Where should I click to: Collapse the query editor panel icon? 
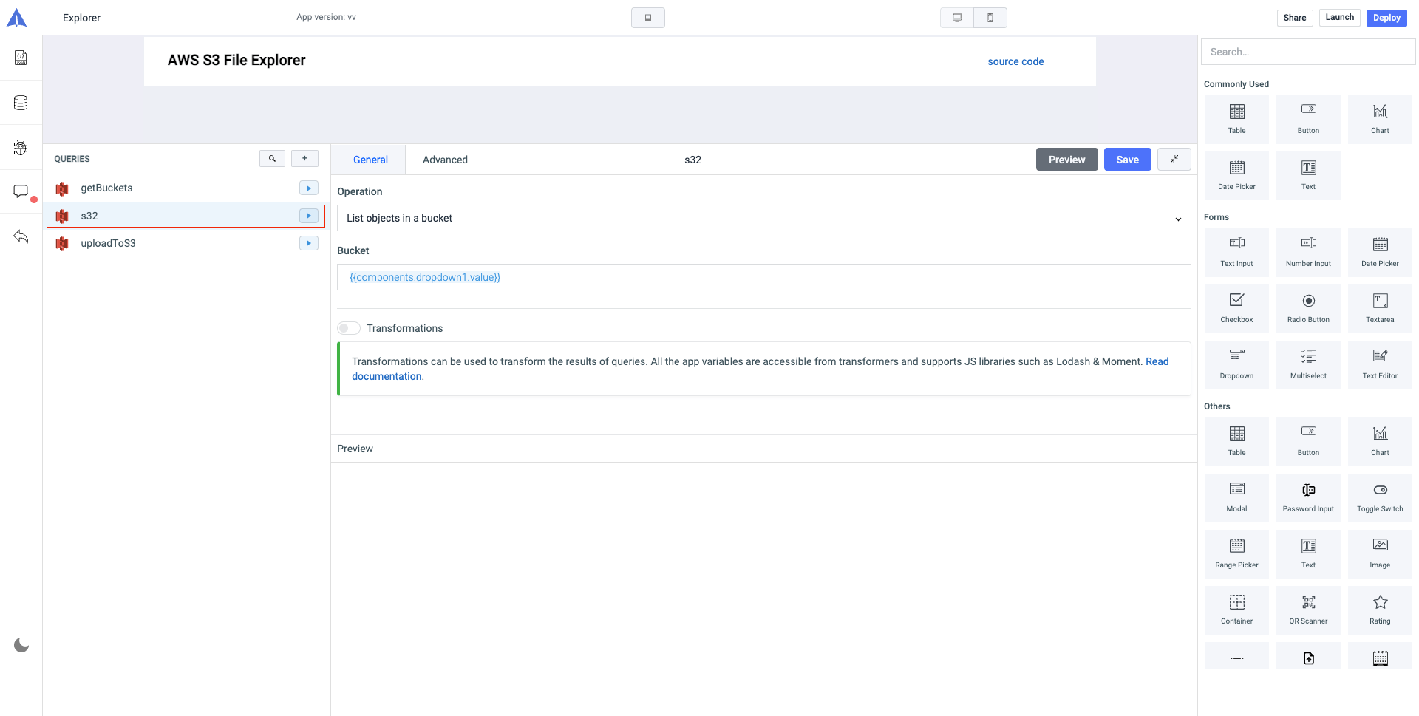(x=1174, y=160)
